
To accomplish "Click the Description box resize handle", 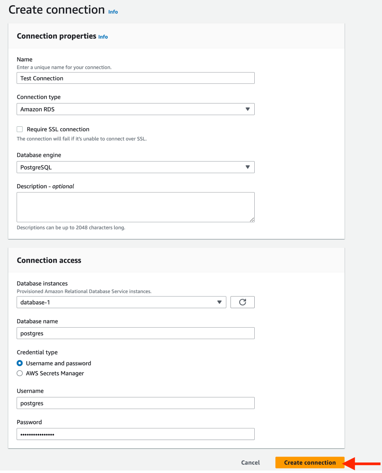I will tap(253, 220).
